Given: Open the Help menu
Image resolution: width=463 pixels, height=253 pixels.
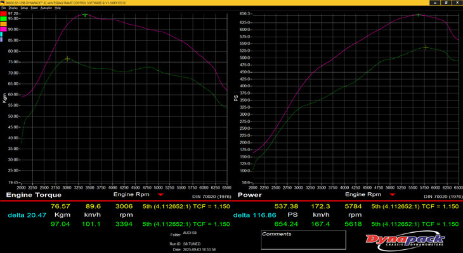Looking at the screenshot, I should point(58,8).
